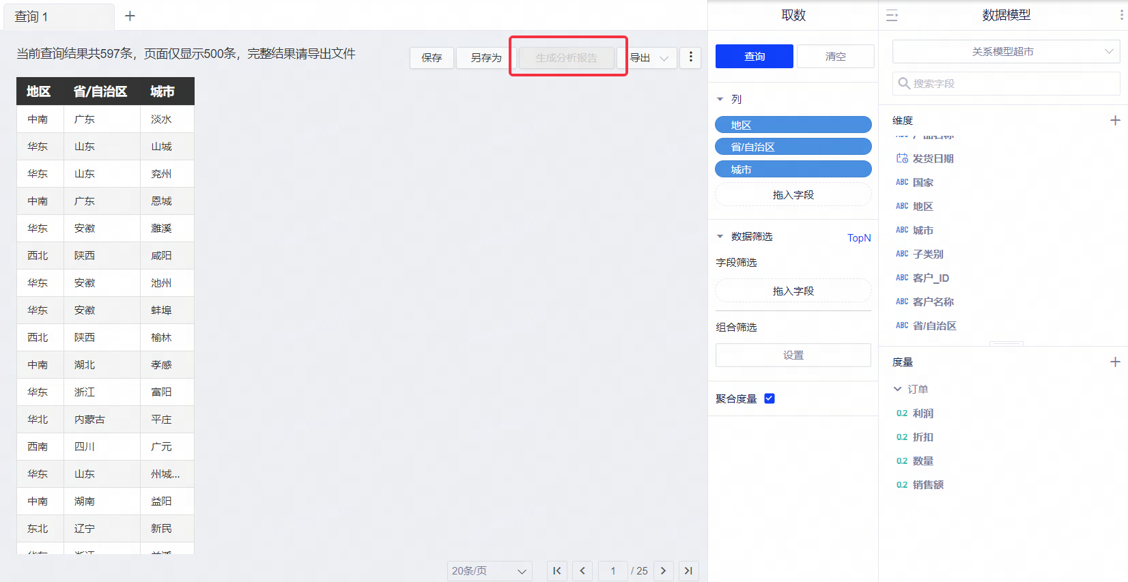
Task: Click the blue 查询 button
Action: click(x=754, y=57)
